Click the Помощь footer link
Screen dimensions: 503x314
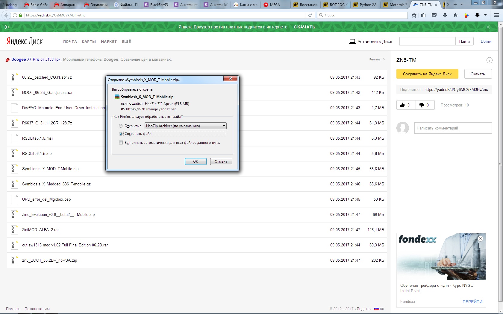(13, 309)
